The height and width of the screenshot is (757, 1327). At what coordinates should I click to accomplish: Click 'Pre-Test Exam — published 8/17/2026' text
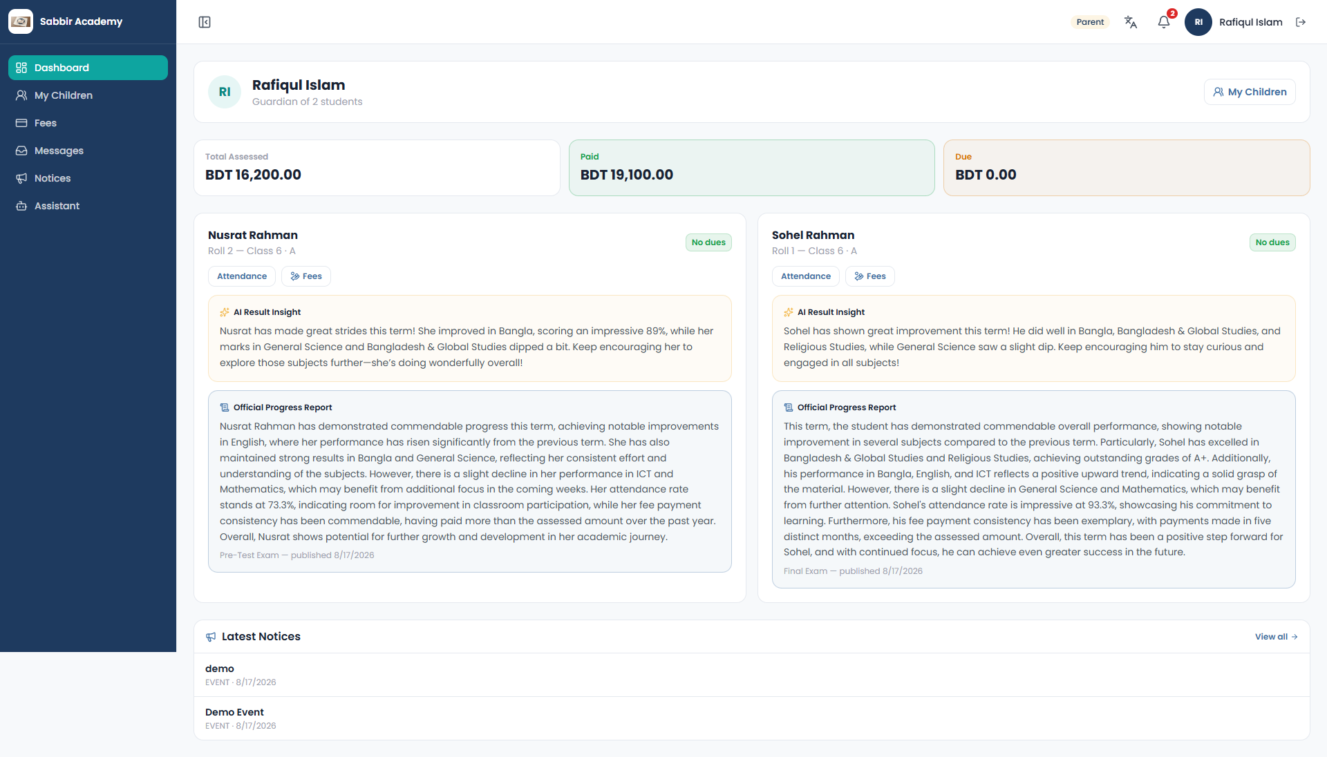point(297,555)
